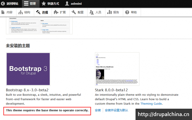The height and width of the screenshot is (120, 192).
Task: Click the wrench icon next to 配置
Action: [x=74, y=12]
